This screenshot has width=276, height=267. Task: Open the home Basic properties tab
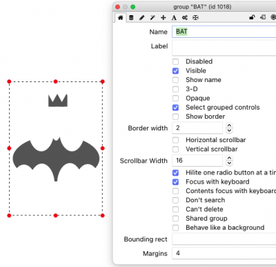click(120, 18)
